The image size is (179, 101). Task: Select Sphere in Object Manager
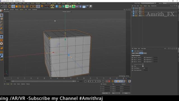tap(136, 14)
